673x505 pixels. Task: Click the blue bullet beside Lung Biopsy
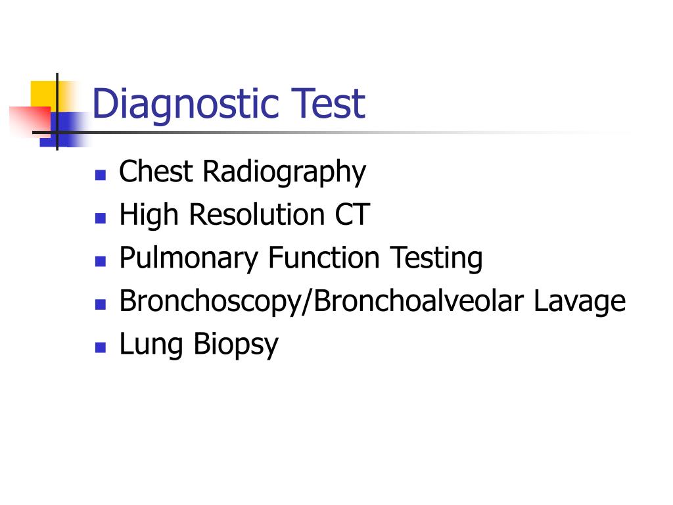(101, 347)
